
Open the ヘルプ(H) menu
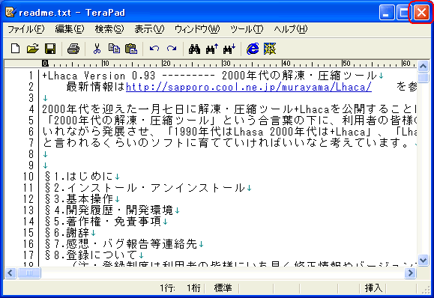(x=291, y=29)
